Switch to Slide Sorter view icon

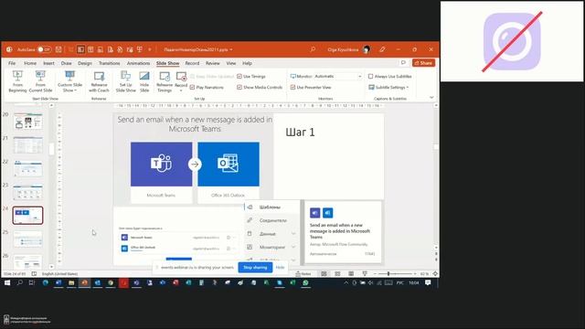click(x=337, y=274)
